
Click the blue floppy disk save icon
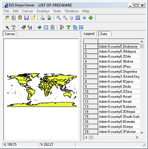point(26,18)
